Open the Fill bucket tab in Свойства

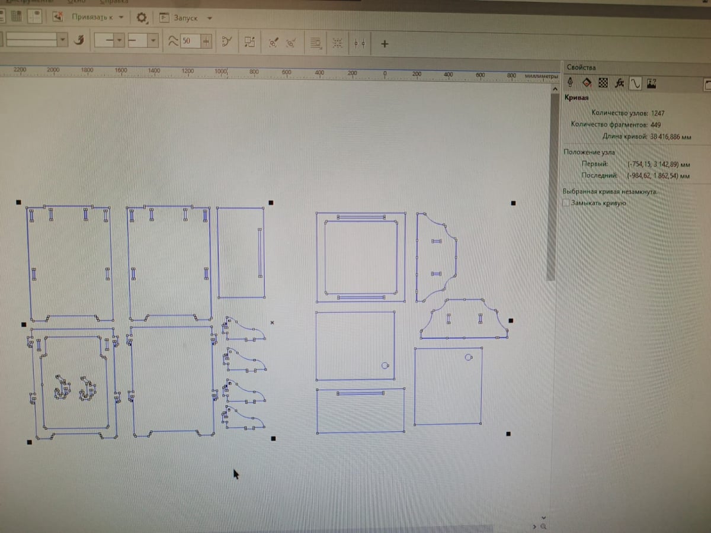(x=587, y=82)
